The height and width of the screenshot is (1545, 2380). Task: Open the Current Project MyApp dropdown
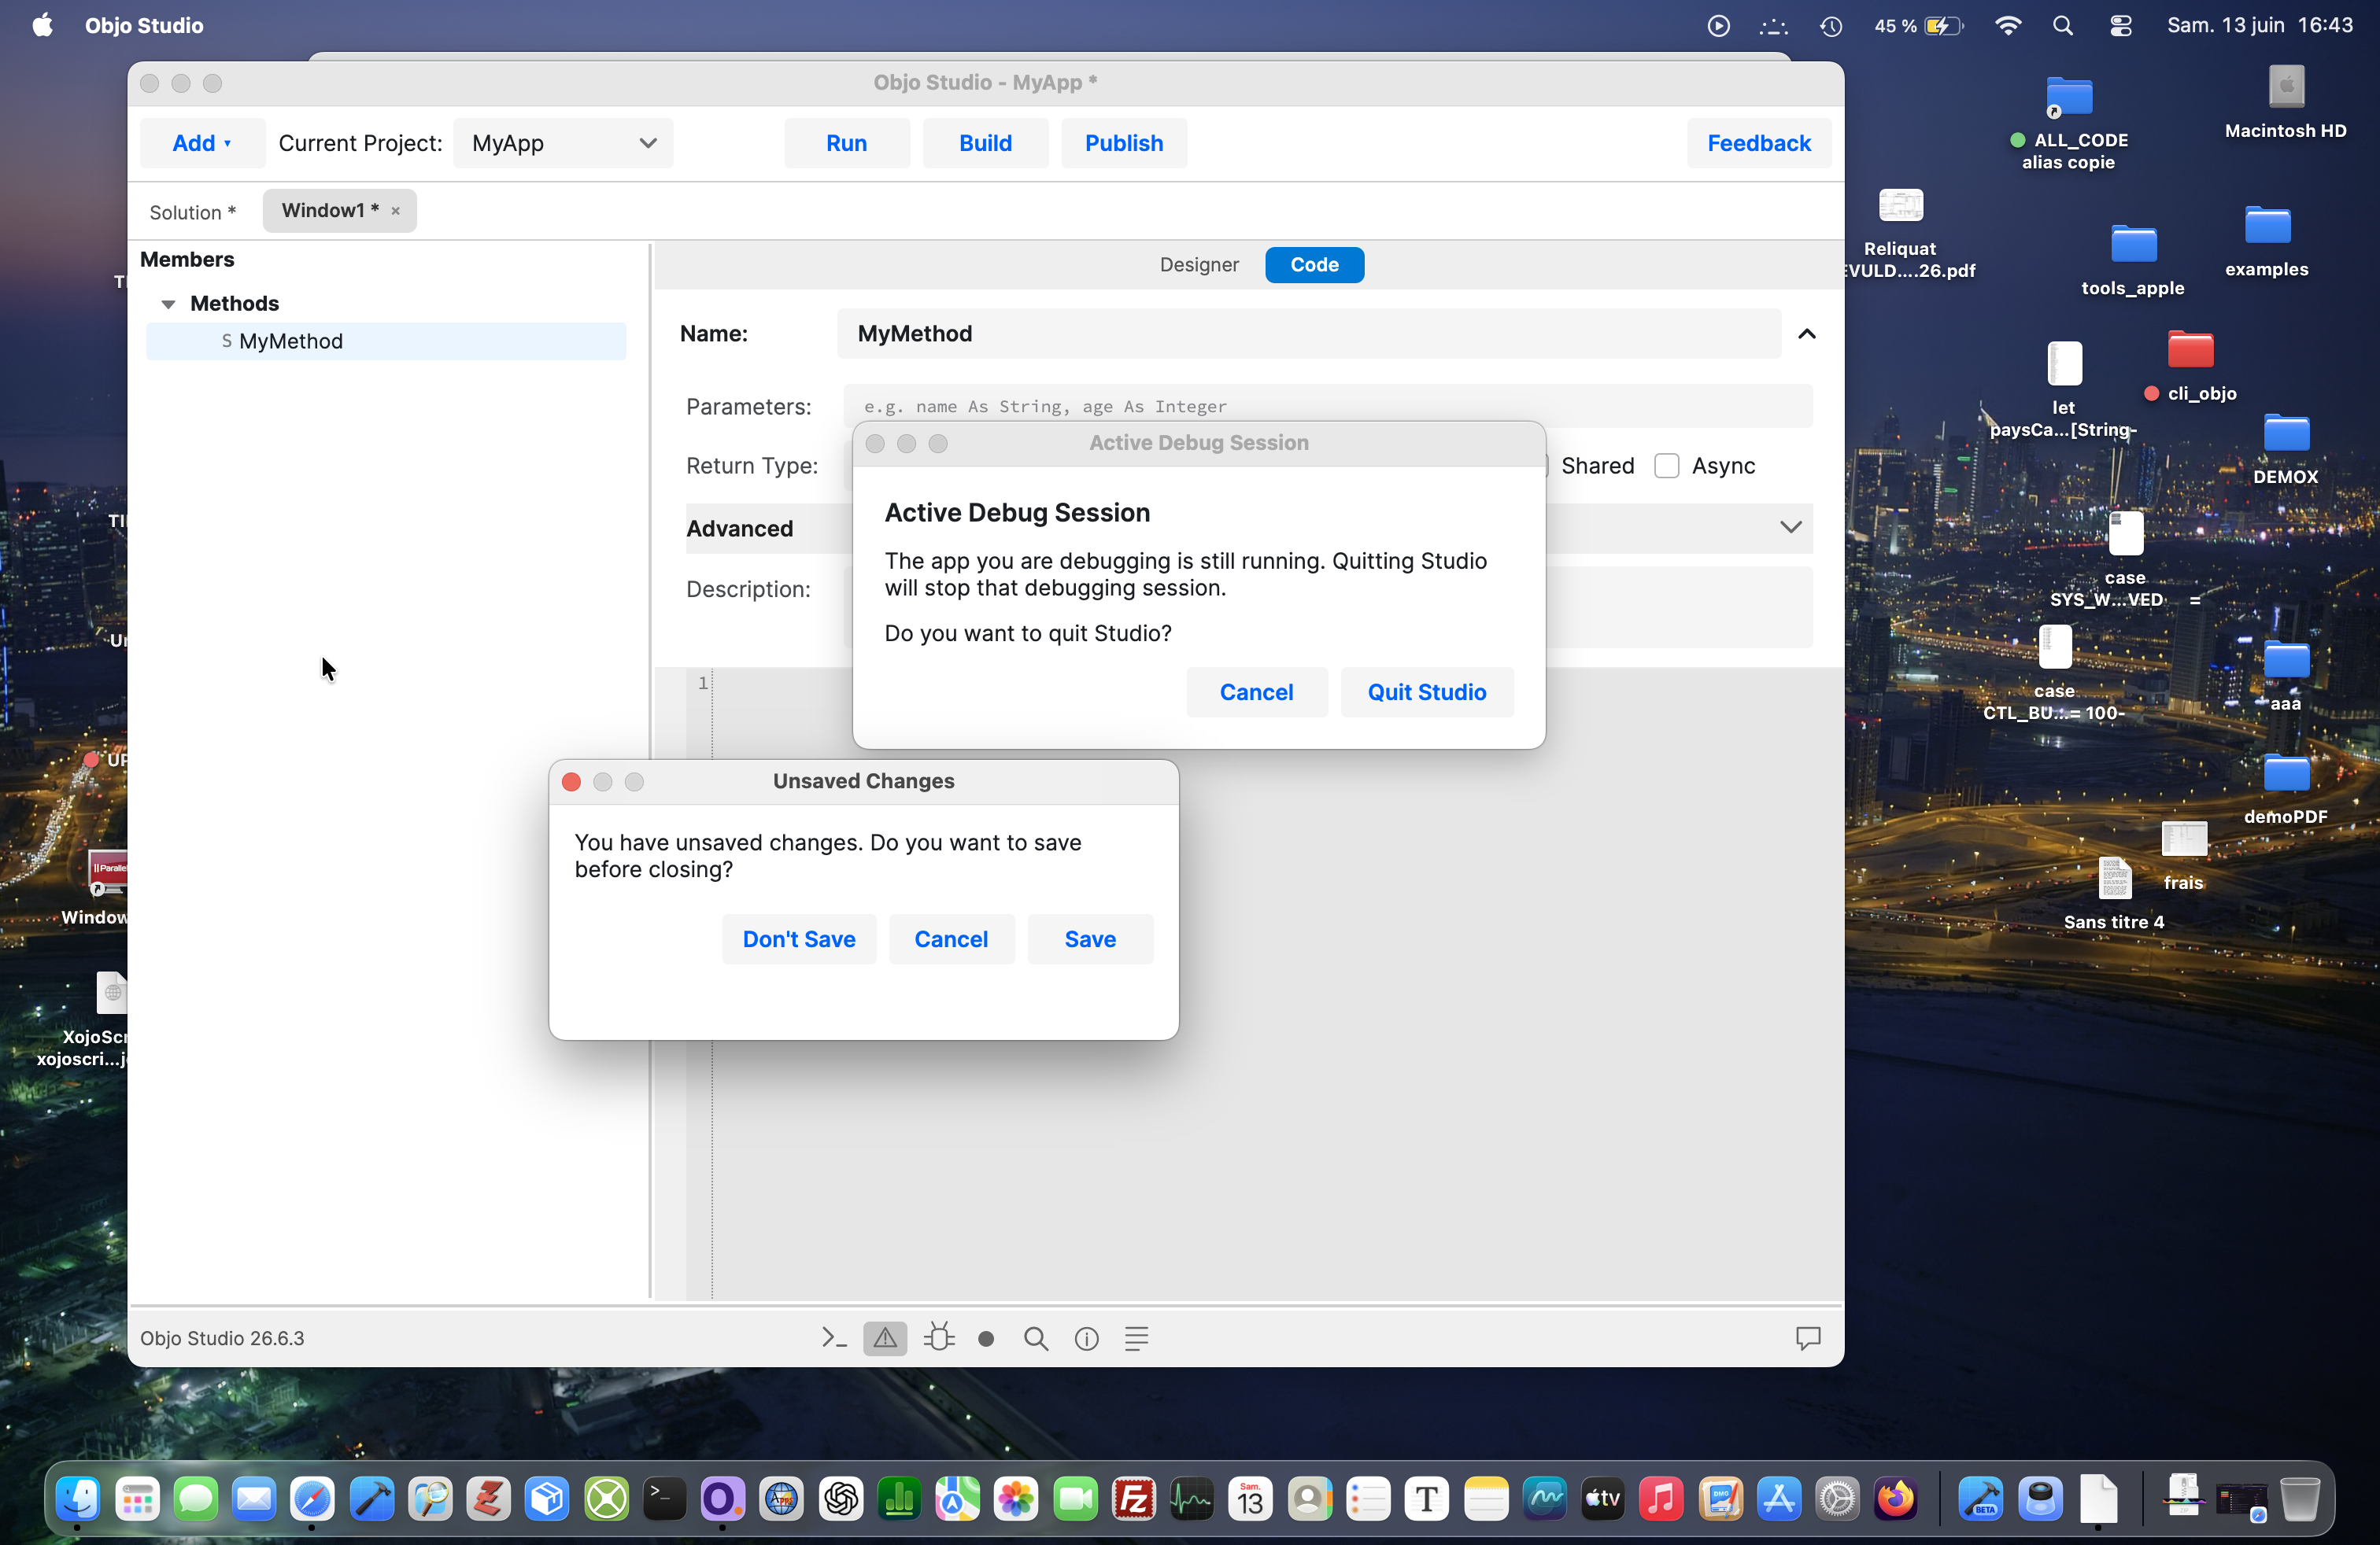pyautogui.click(x=563, y=143)
